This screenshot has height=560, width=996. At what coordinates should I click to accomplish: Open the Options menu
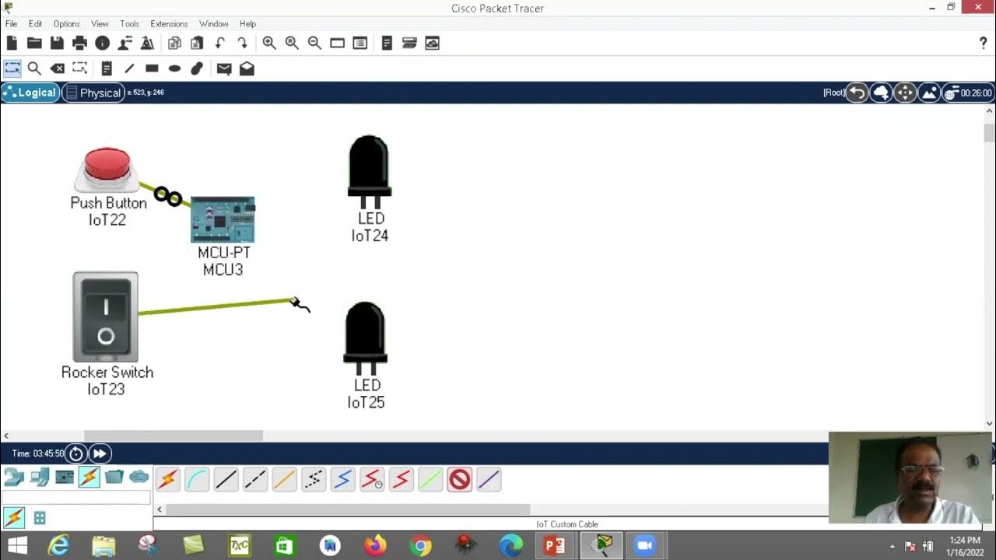67,24
